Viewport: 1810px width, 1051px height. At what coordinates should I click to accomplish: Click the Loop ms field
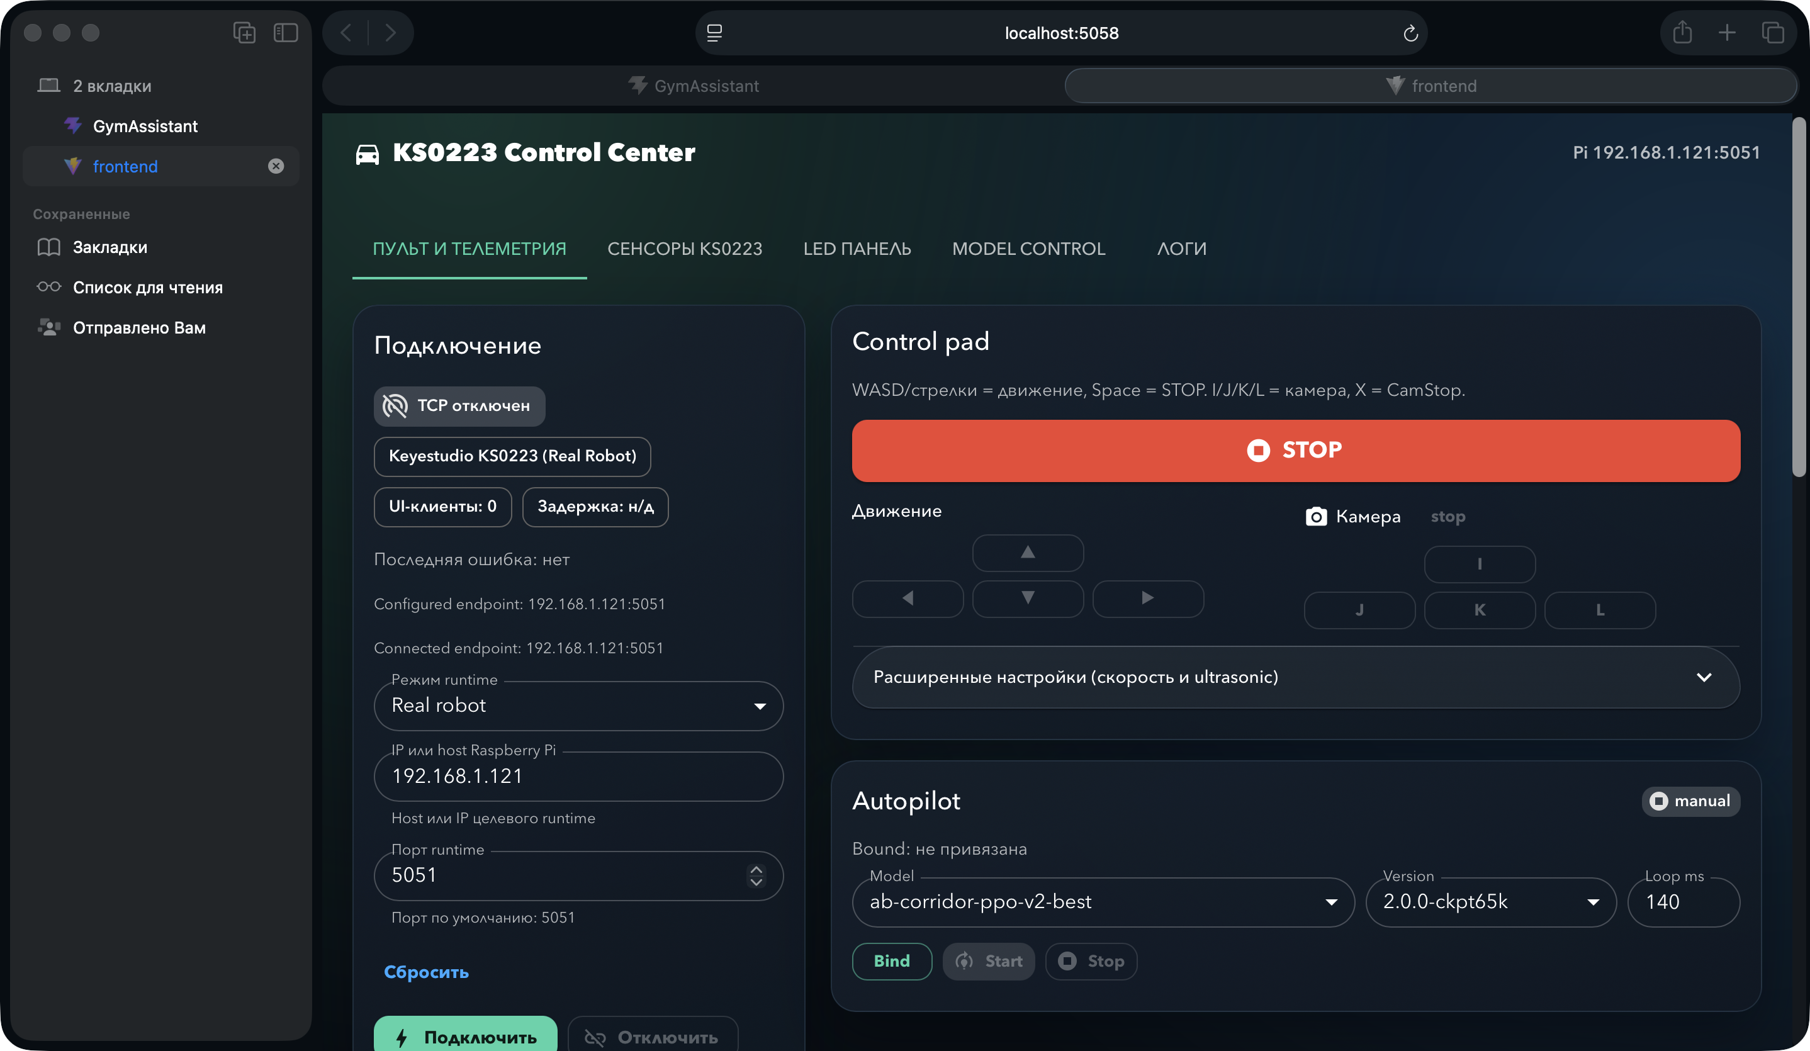1683,902
